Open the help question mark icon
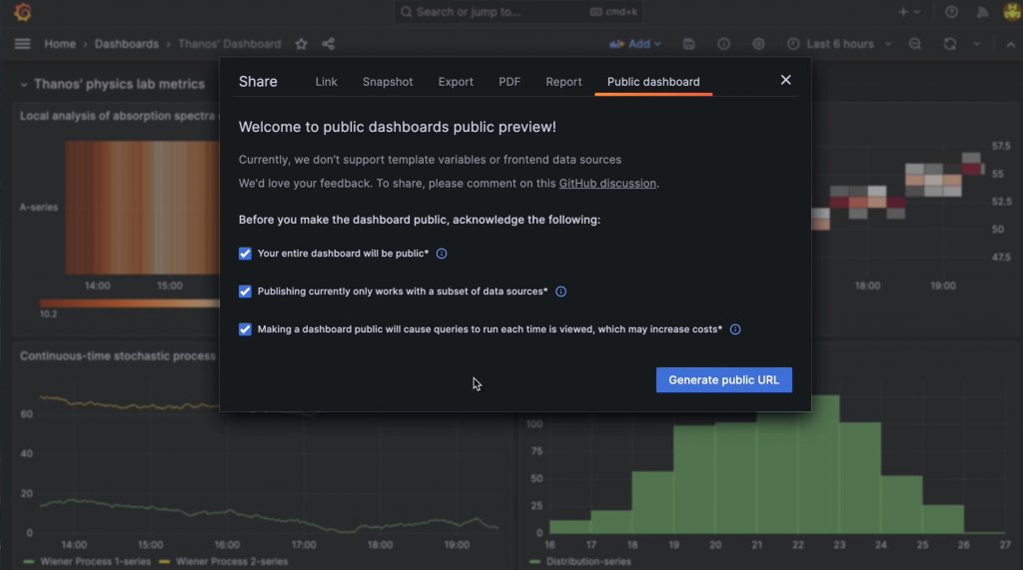Image resolution: width=1023 pixels, height=570 pixels. [951, 12]
